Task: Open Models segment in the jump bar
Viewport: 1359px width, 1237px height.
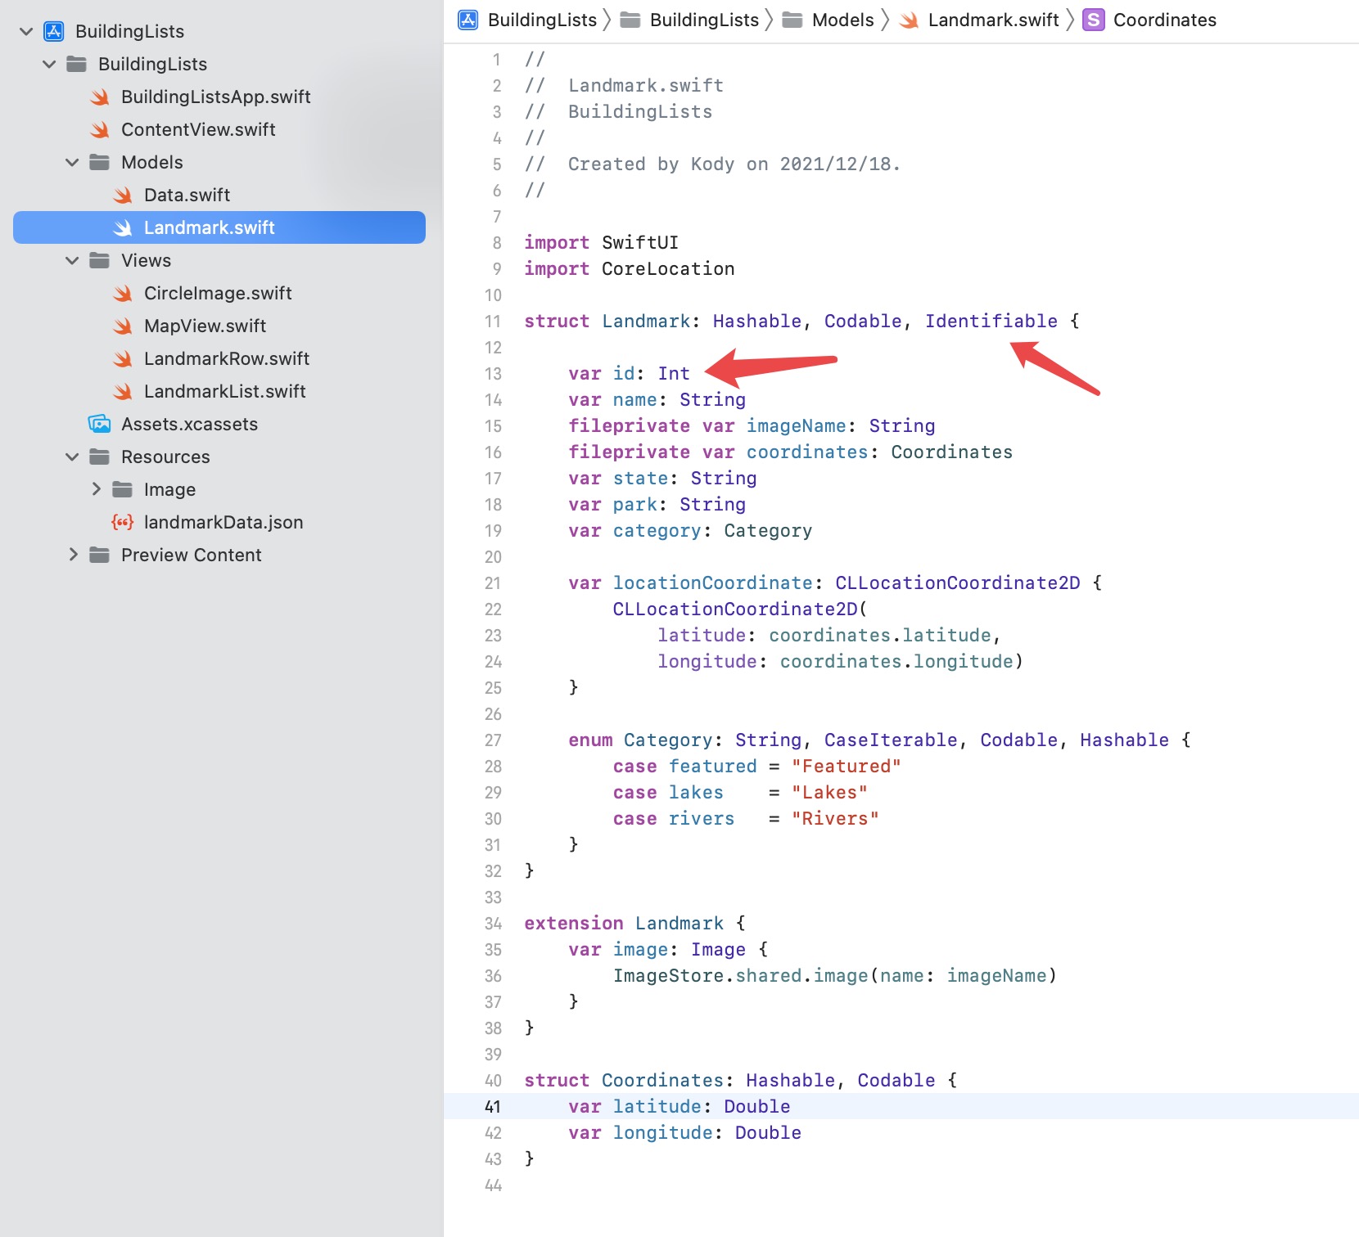Action: coord(842,20)
